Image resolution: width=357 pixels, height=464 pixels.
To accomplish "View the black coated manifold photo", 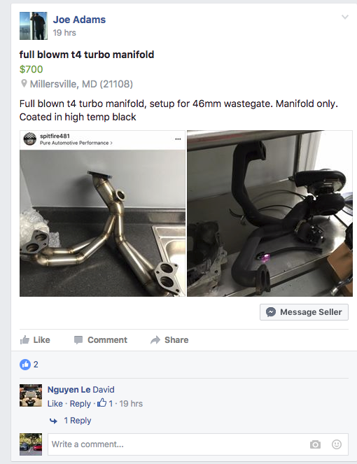I will (x=269, y=213).
